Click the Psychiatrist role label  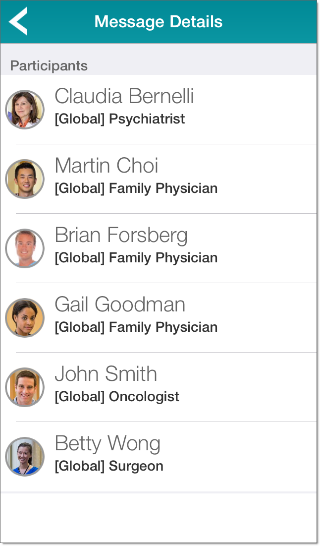(120, 119)
